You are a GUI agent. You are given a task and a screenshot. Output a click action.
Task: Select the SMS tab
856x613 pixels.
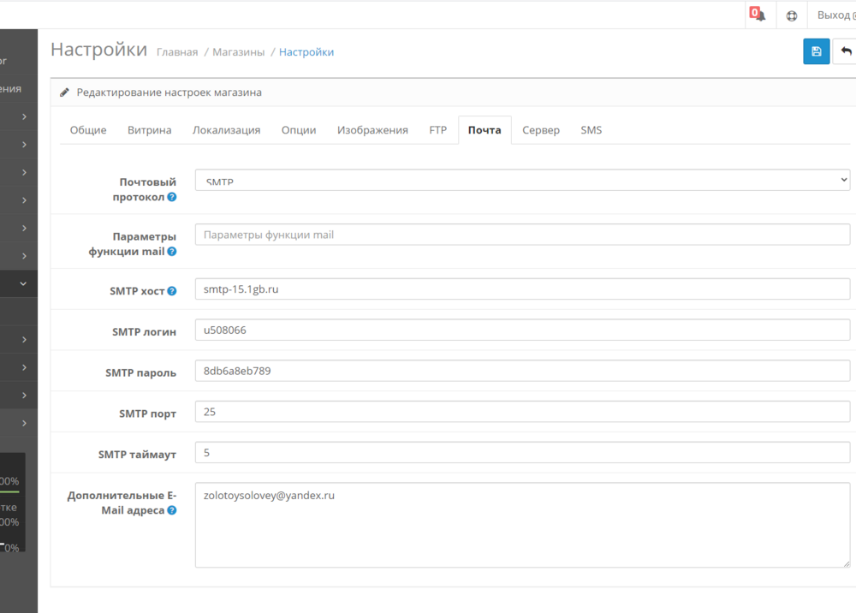click(591, 130)
